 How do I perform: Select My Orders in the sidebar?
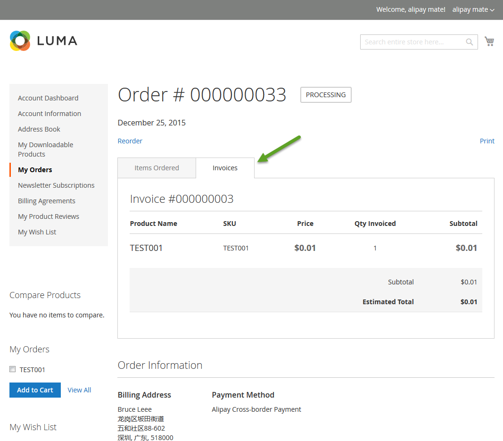35,169
